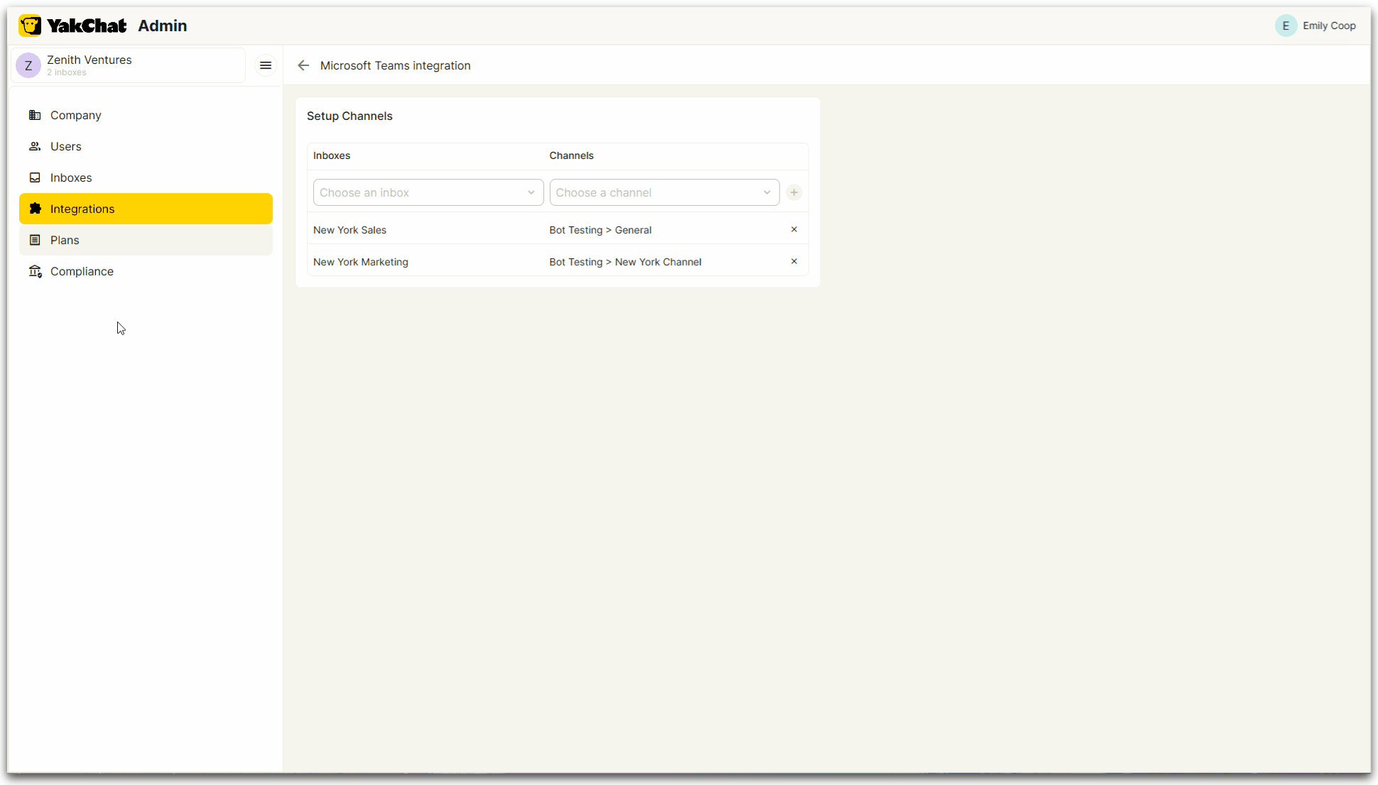Remove the New York Marketing mapping
The width and height of the screenshot is (1378, 785).
tap(794, 261)
